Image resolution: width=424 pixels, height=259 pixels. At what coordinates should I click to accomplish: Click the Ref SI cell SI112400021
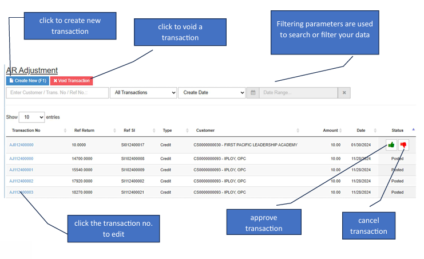[x=133, y=193]
